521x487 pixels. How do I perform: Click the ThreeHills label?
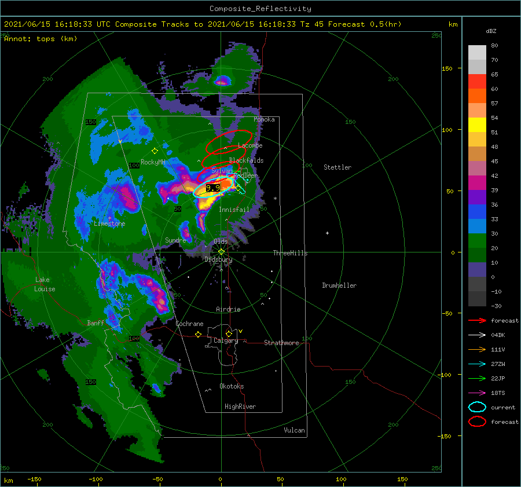click(290, 253)
